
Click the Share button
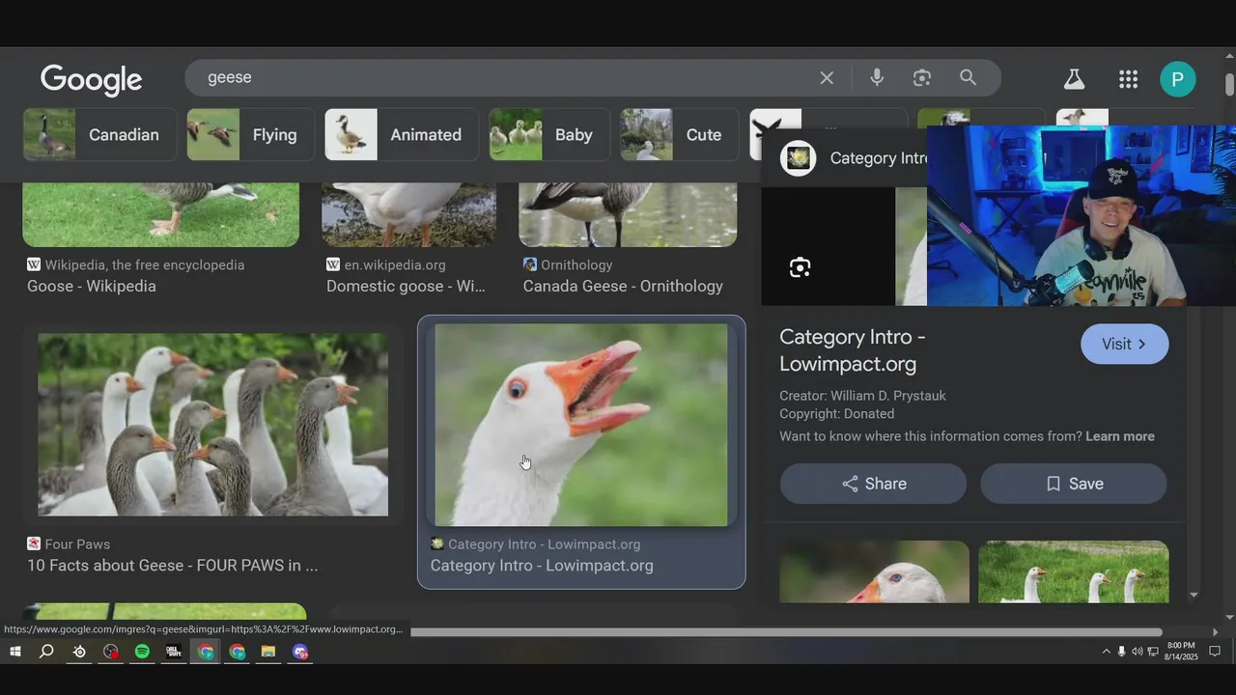tap(873, 484)
